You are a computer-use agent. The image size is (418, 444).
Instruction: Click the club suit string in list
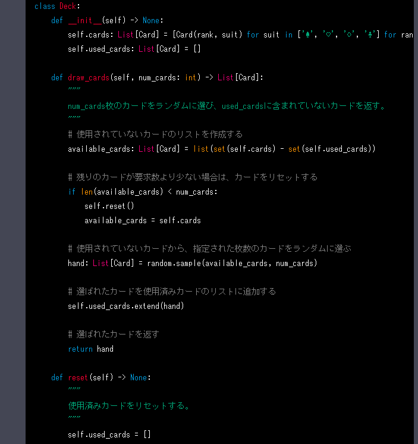pyautogui.click(x=370, y=35)
